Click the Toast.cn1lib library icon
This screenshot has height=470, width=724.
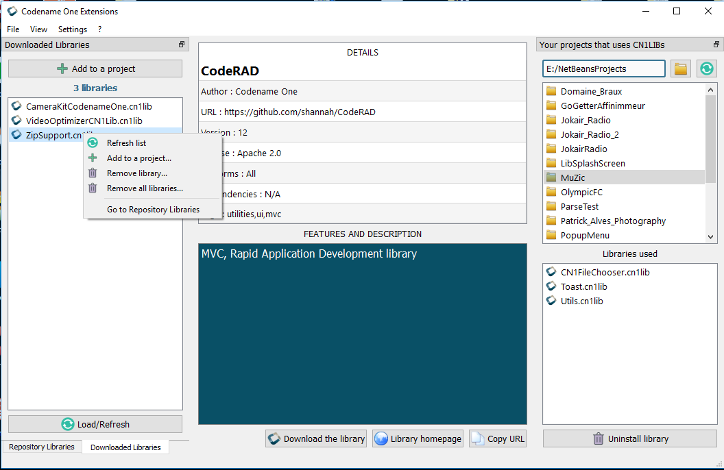[x=551, y=286]
